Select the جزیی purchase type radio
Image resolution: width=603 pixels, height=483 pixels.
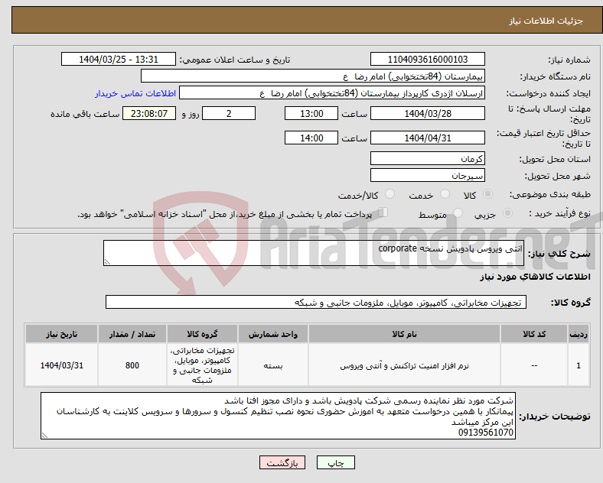[507, 212]
